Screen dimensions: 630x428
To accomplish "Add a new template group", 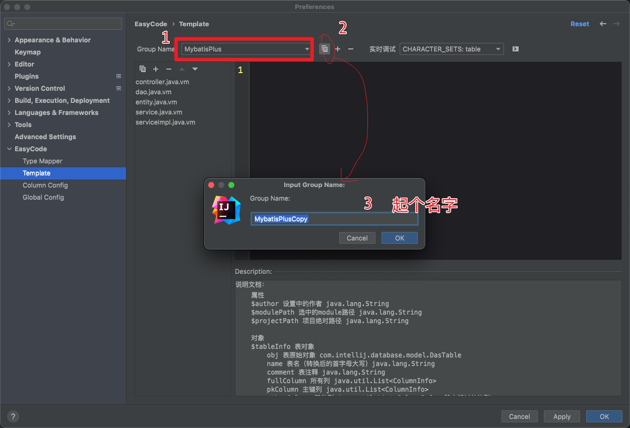I will [338, 49].
